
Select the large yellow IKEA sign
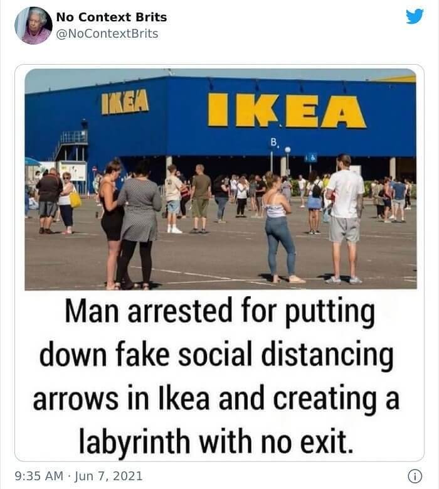point(287,110)
